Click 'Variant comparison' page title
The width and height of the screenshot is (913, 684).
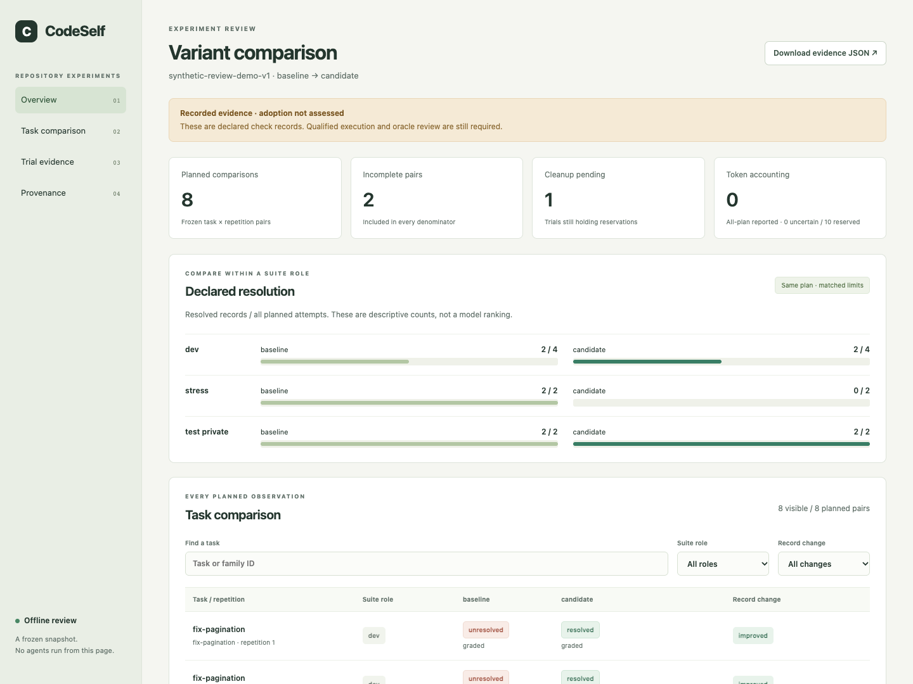click(253, 53)
